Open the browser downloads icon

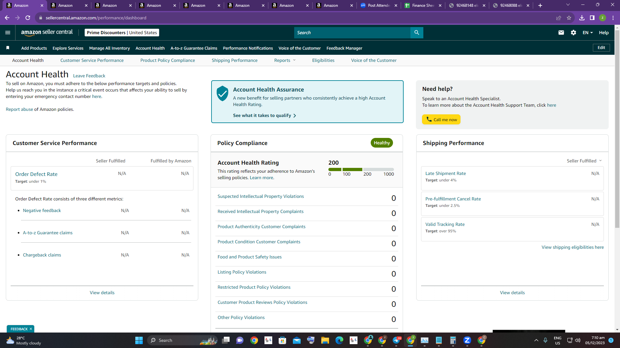pos(582,18)
